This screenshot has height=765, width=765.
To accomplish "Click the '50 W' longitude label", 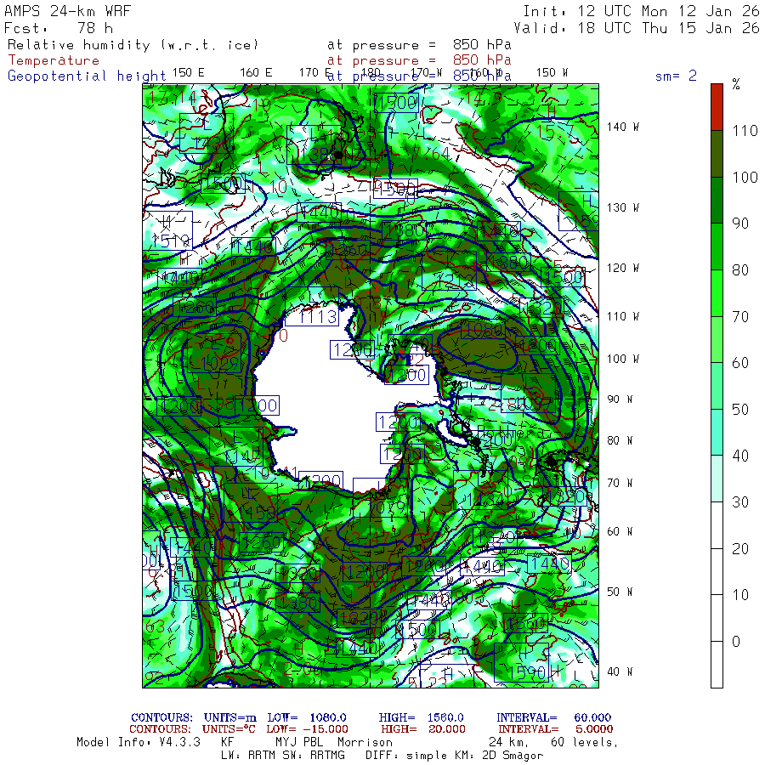I will [x=620, y=592].
